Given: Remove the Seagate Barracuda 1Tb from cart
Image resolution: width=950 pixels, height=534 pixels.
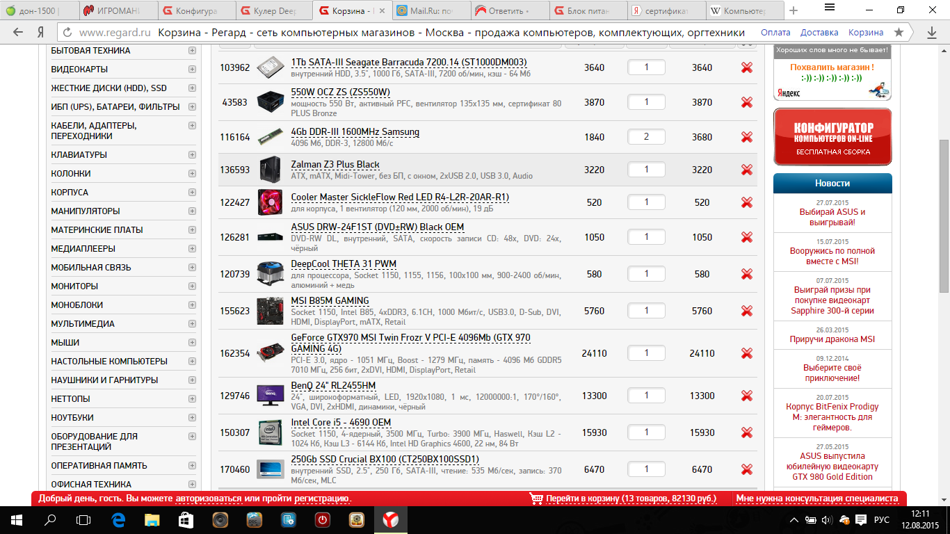Looking at the screenshot, I should [x=747, y=67].
